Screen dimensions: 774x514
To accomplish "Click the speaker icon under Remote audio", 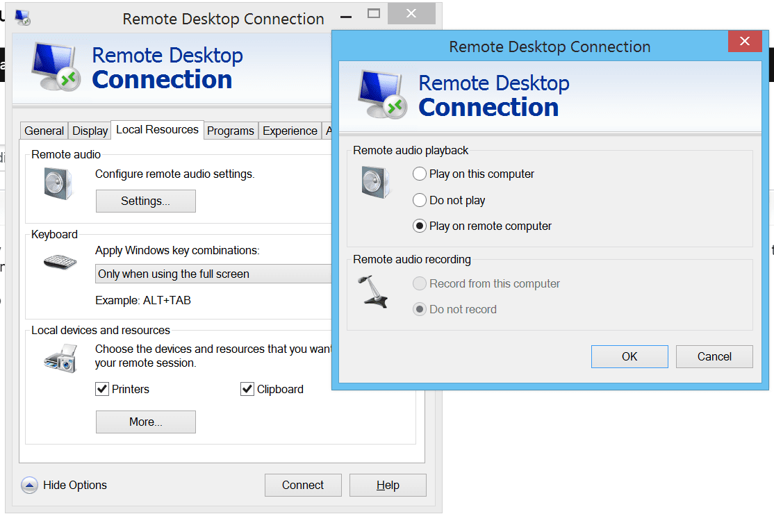I will click(x=59, y=183).
